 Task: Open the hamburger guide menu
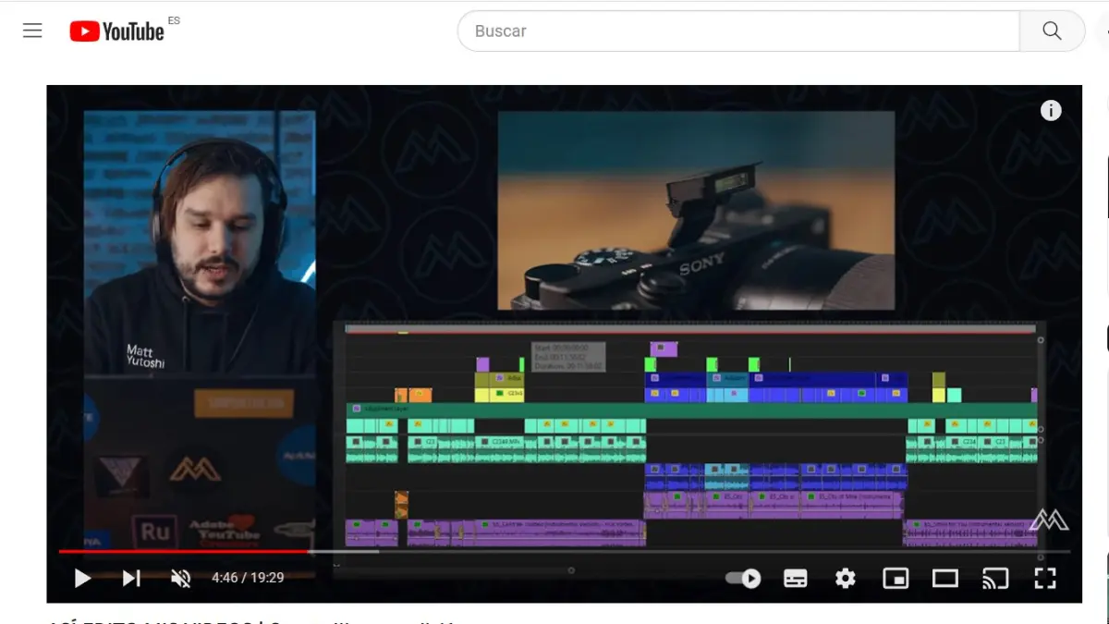click(32, 31)
